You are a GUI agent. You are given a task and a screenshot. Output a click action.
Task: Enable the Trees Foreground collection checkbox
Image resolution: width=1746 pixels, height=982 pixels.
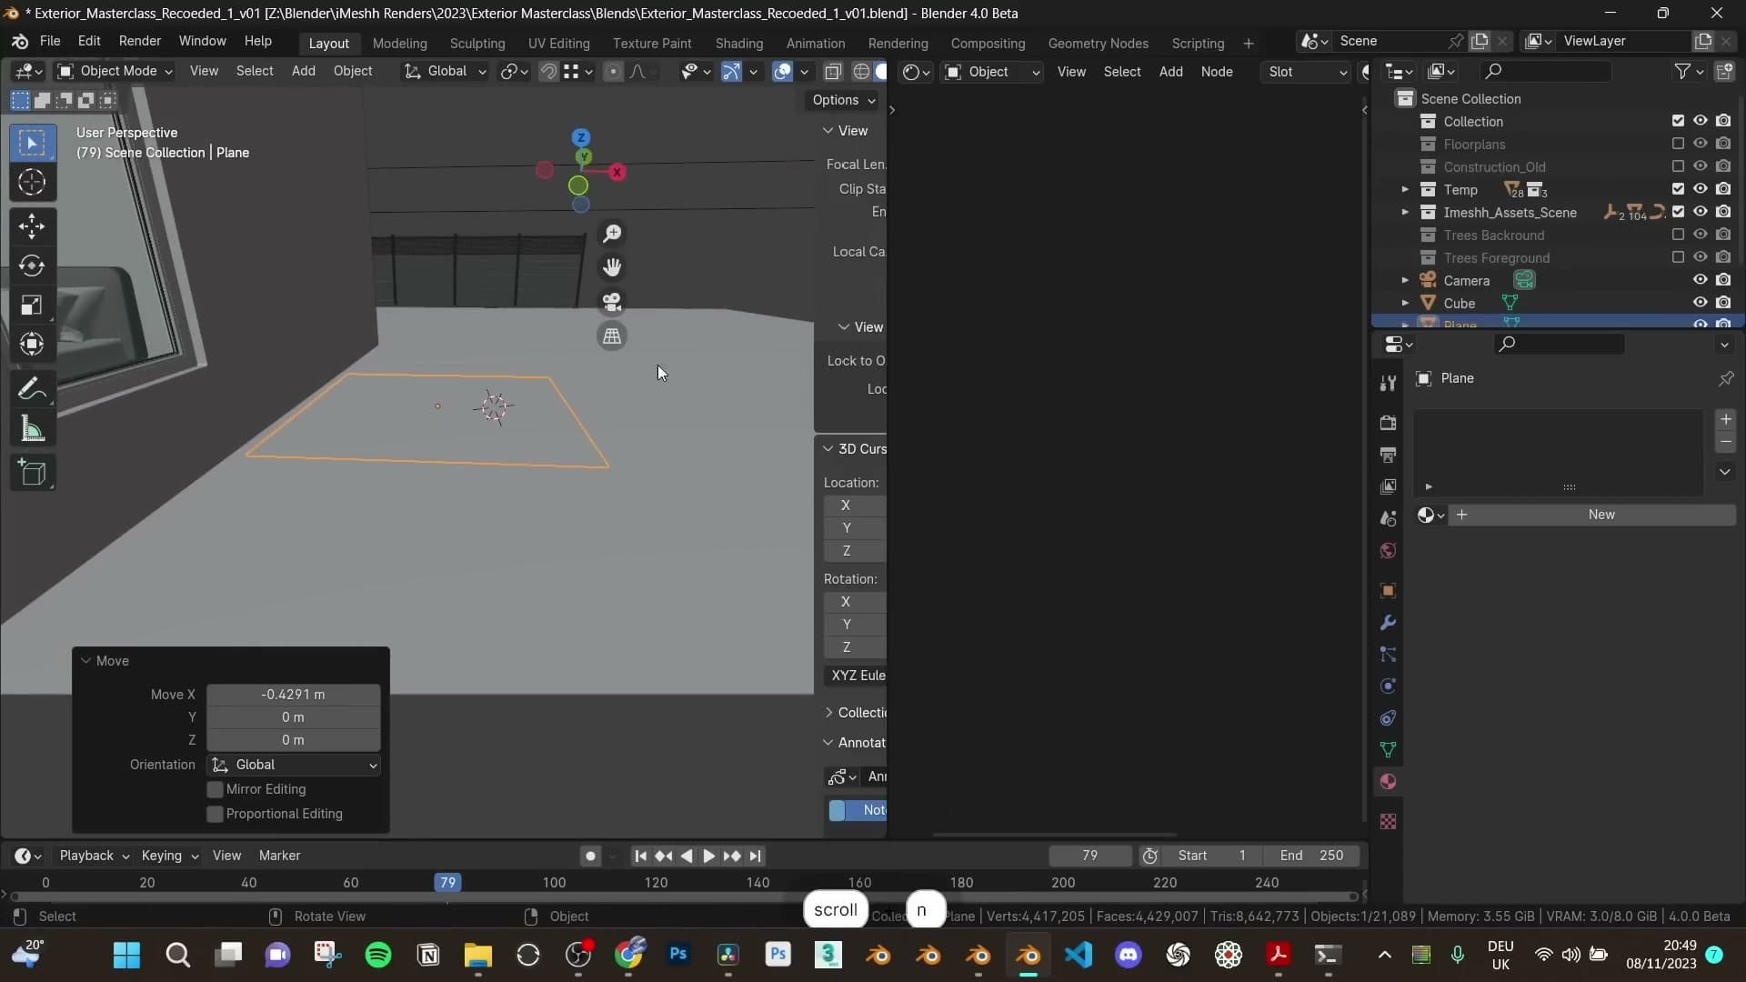coord(1678,257)
